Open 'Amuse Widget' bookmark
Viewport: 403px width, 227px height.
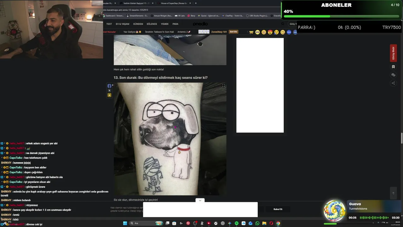click(x=161, y=15)
